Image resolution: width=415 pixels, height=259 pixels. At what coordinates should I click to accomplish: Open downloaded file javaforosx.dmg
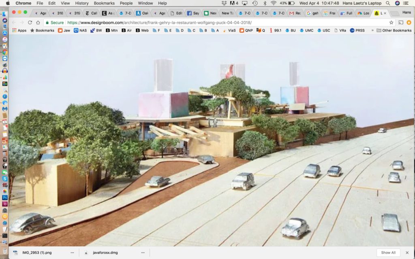pos(105,253)
